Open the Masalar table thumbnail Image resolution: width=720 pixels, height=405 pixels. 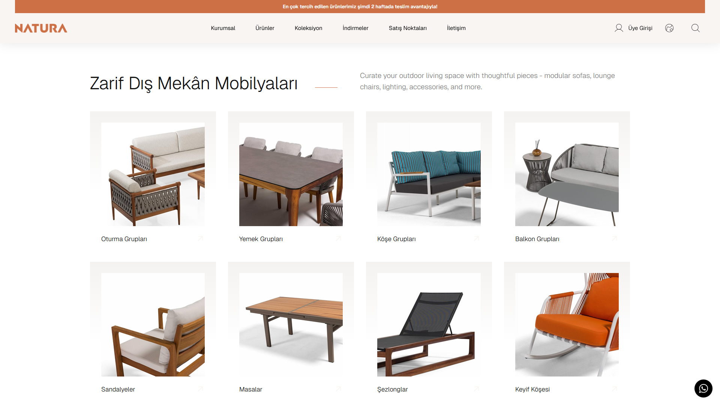(x=291, y=325)
